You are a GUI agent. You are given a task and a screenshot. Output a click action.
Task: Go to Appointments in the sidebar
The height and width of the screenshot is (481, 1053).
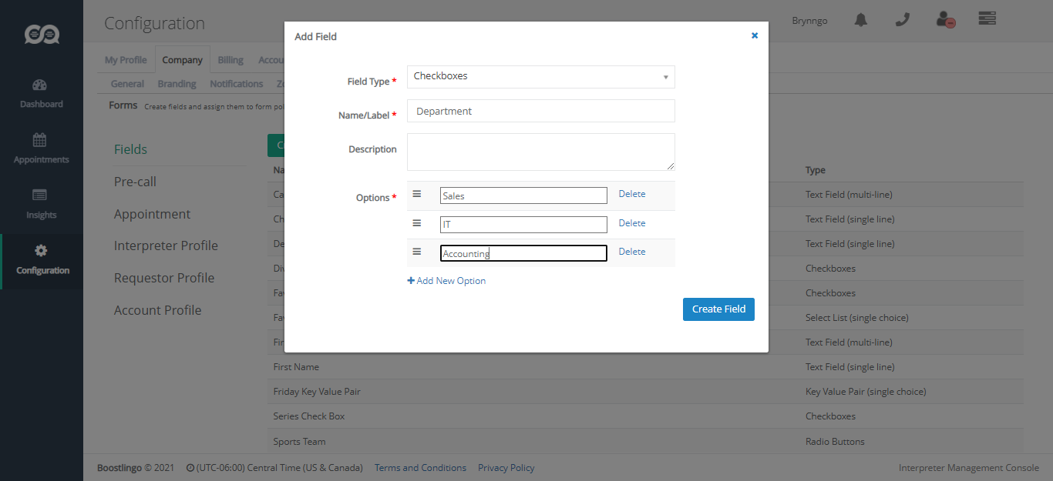point(41,149)
